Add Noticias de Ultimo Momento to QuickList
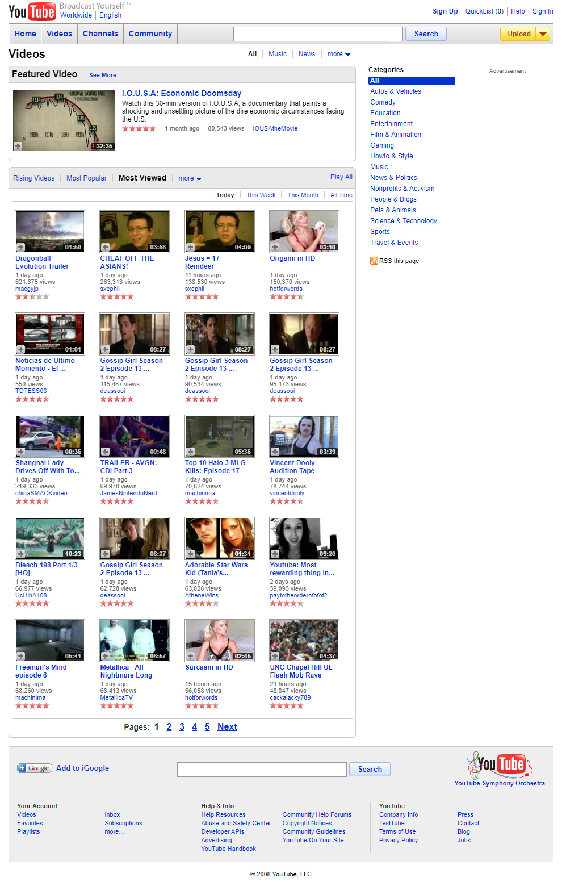562x886 pixels. 20,349
